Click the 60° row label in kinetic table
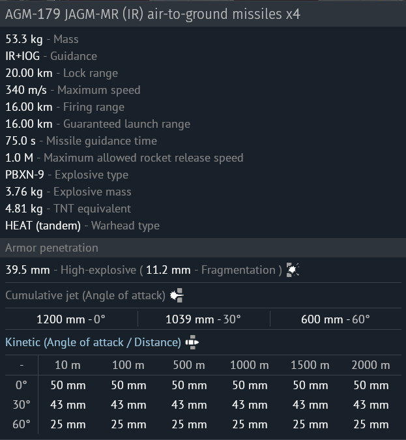This screenshot has width=406, height=440. (x=22, y=424)
